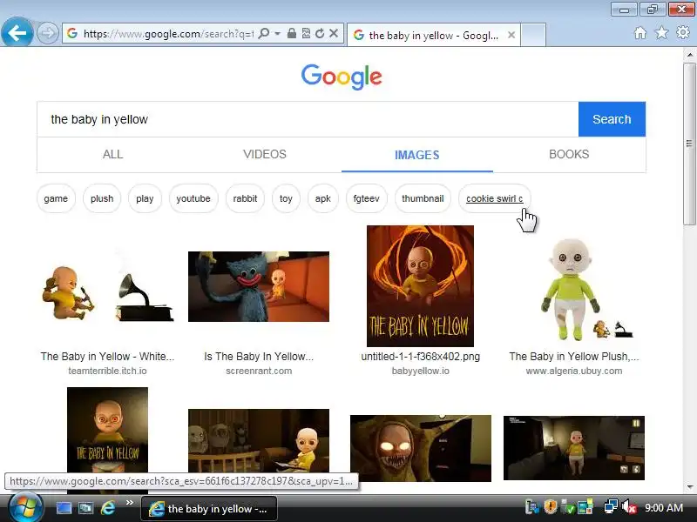Open the Huggy Wuggy screenrant thumbnail
The width and height of the screenshot is (697, 522).
[x=259, y=287]
